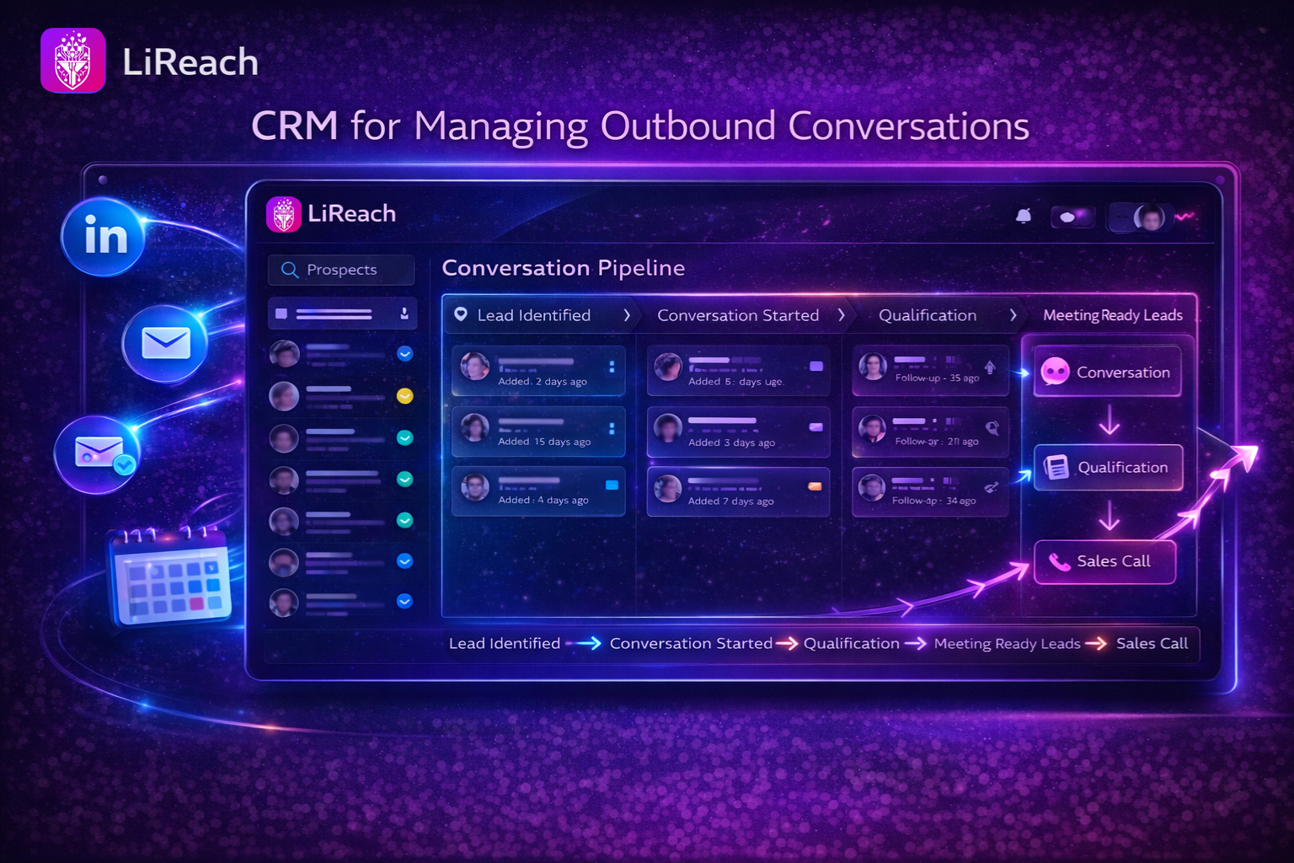Click the notification bell icon
Screen dimensions: 1294x863
1023,217
